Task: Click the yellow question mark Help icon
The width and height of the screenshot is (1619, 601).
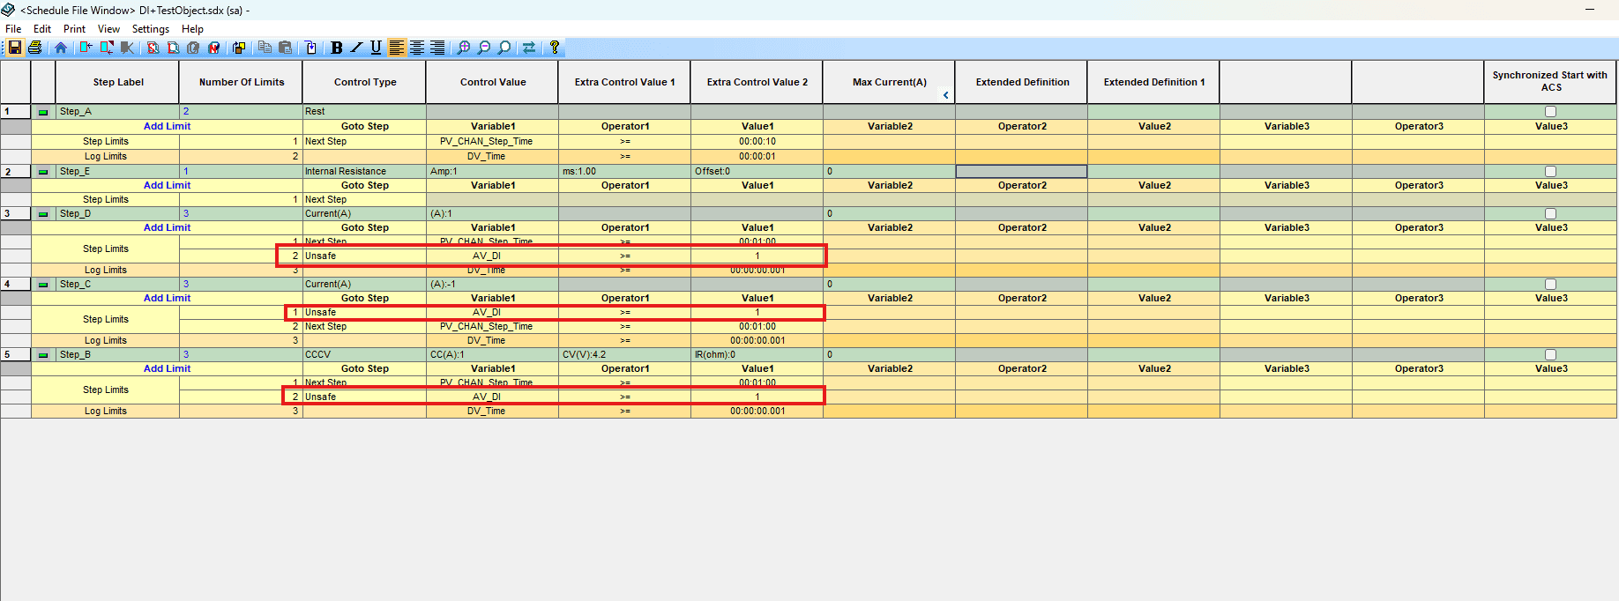Action: click(555, 48)
